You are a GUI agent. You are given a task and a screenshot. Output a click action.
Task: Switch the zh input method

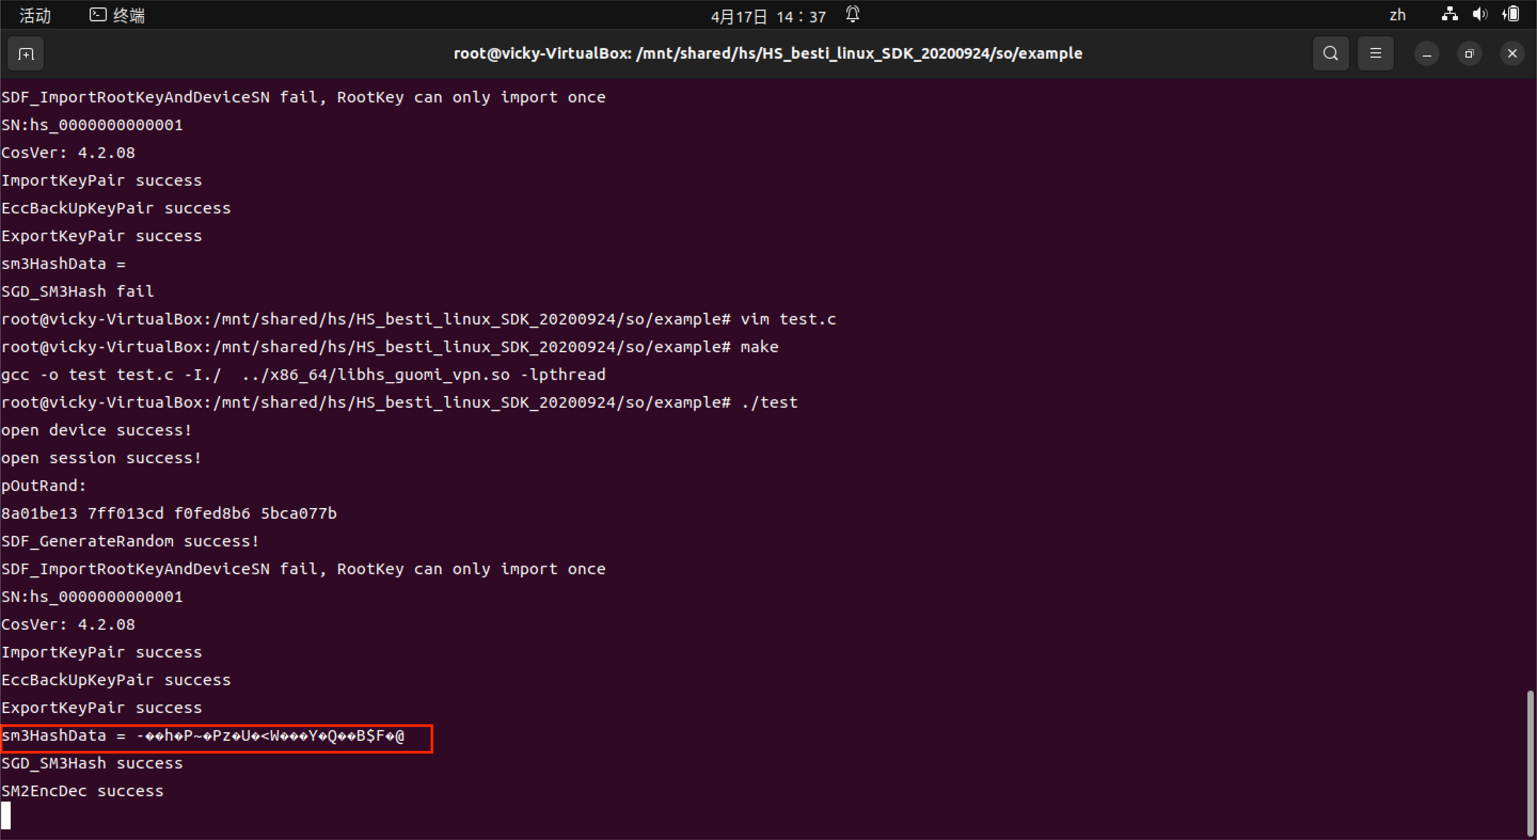coord(1397,15)
